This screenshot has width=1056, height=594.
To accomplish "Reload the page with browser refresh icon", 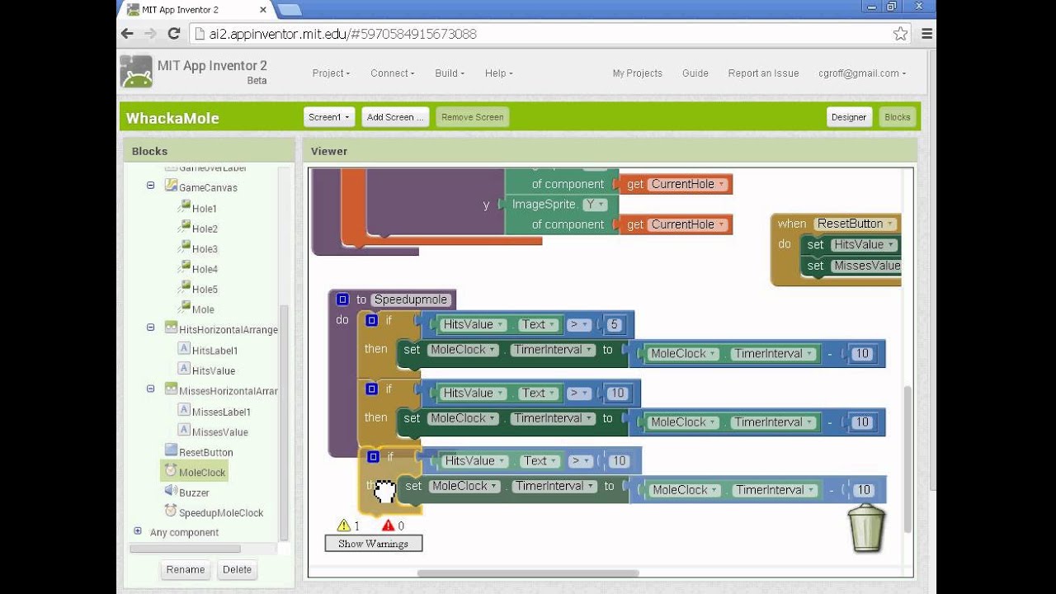I will coord(174,34).
